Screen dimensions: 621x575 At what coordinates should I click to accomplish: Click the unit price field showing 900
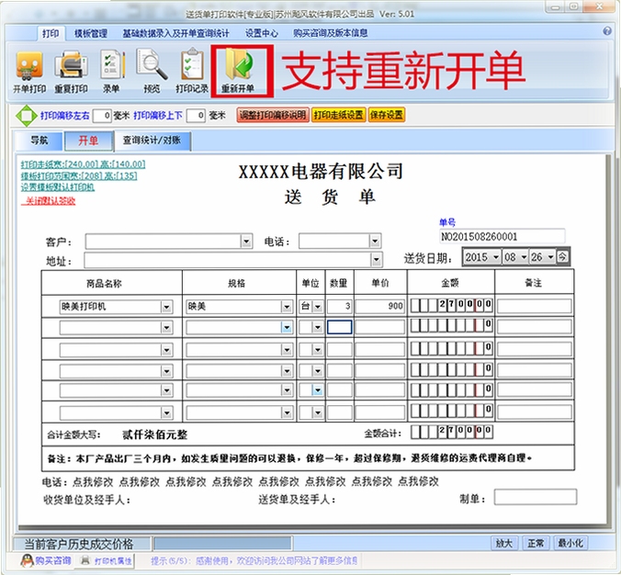pos(380,307)
